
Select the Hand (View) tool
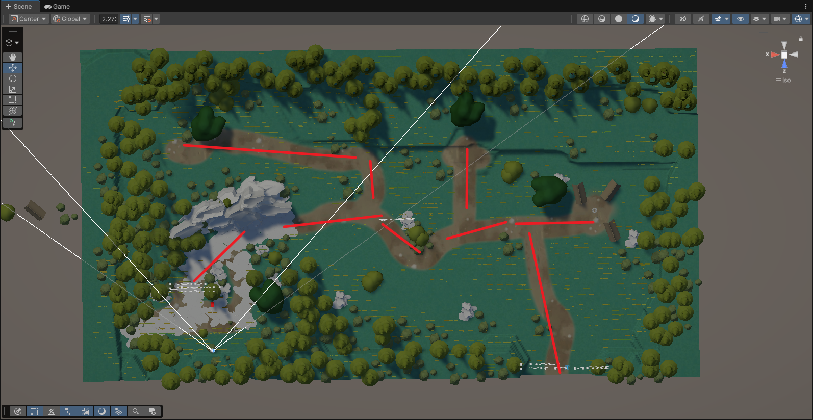coord(13,57)
